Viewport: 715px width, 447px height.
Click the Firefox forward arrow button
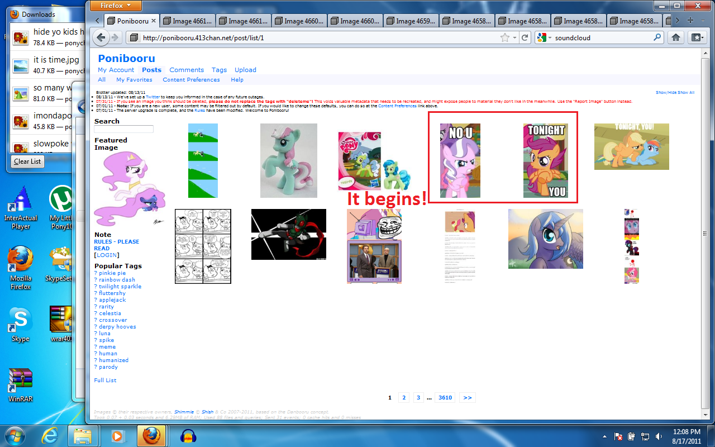pyautogui.click(x=115, y=38)
